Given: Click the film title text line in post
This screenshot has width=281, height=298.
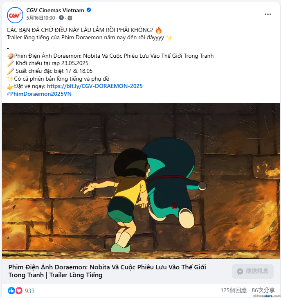Looking at the screenshot, I should click(114, 56).
